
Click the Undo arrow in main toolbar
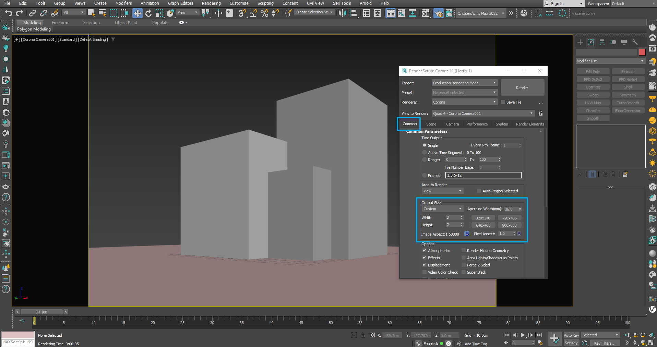pos(8,13)
